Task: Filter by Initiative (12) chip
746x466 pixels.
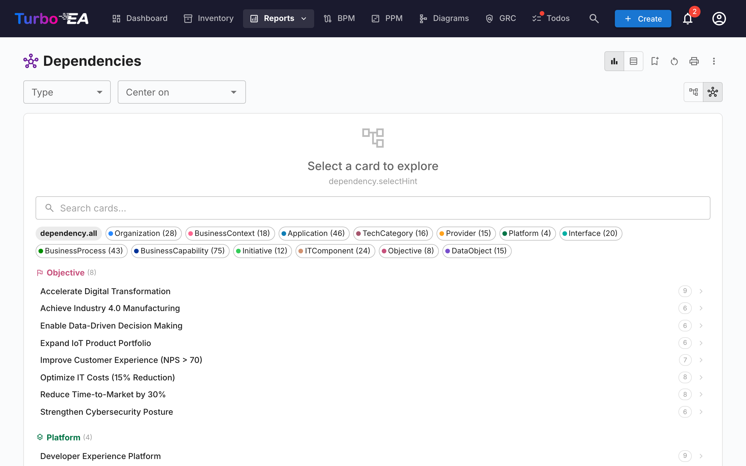Action: (262, 251)
